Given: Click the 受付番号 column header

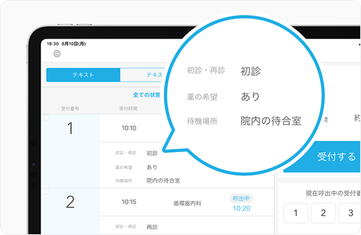Looking at the screenshot, I should tap(70, 108).
